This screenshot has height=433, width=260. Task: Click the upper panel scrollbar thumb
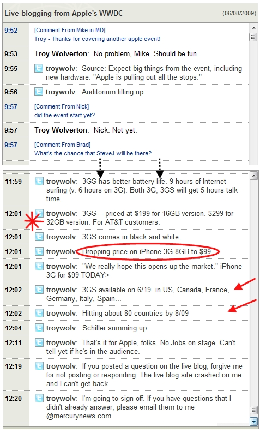(x=253, y=37)
